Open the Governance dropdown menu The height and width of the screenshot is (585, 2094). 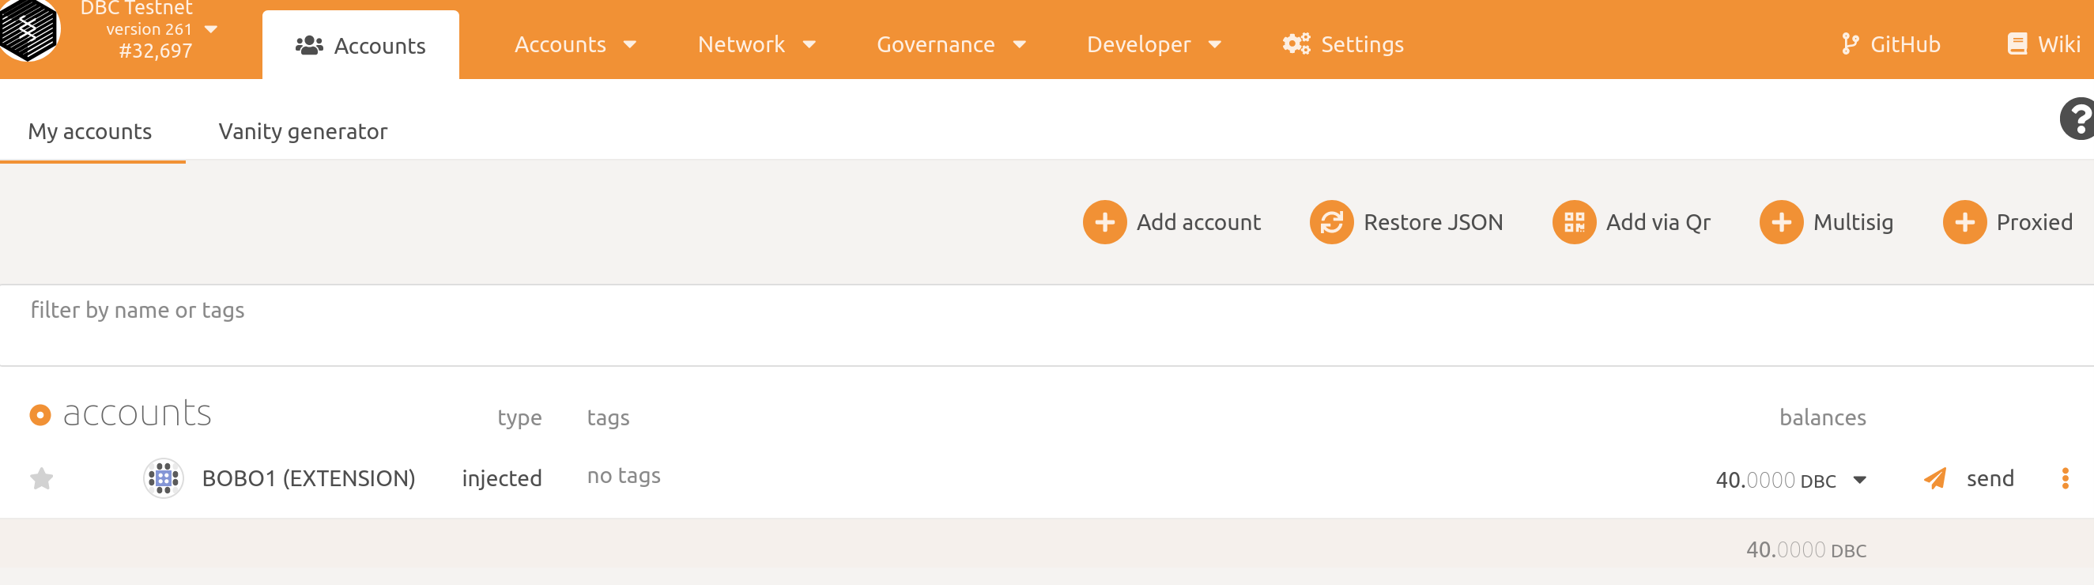[951, 44]
